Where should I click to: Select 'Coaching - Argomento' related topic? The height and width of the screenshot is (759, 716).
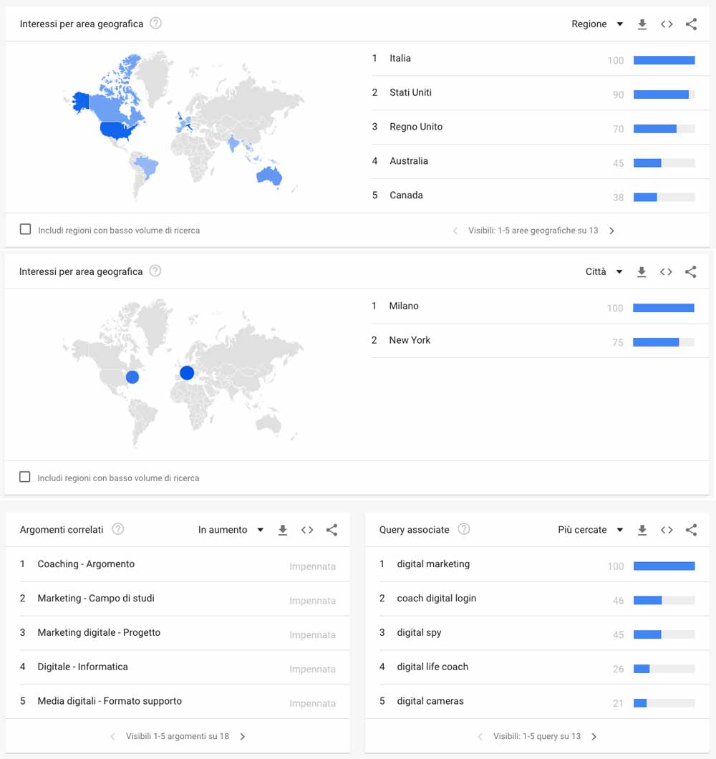[86, 564]
